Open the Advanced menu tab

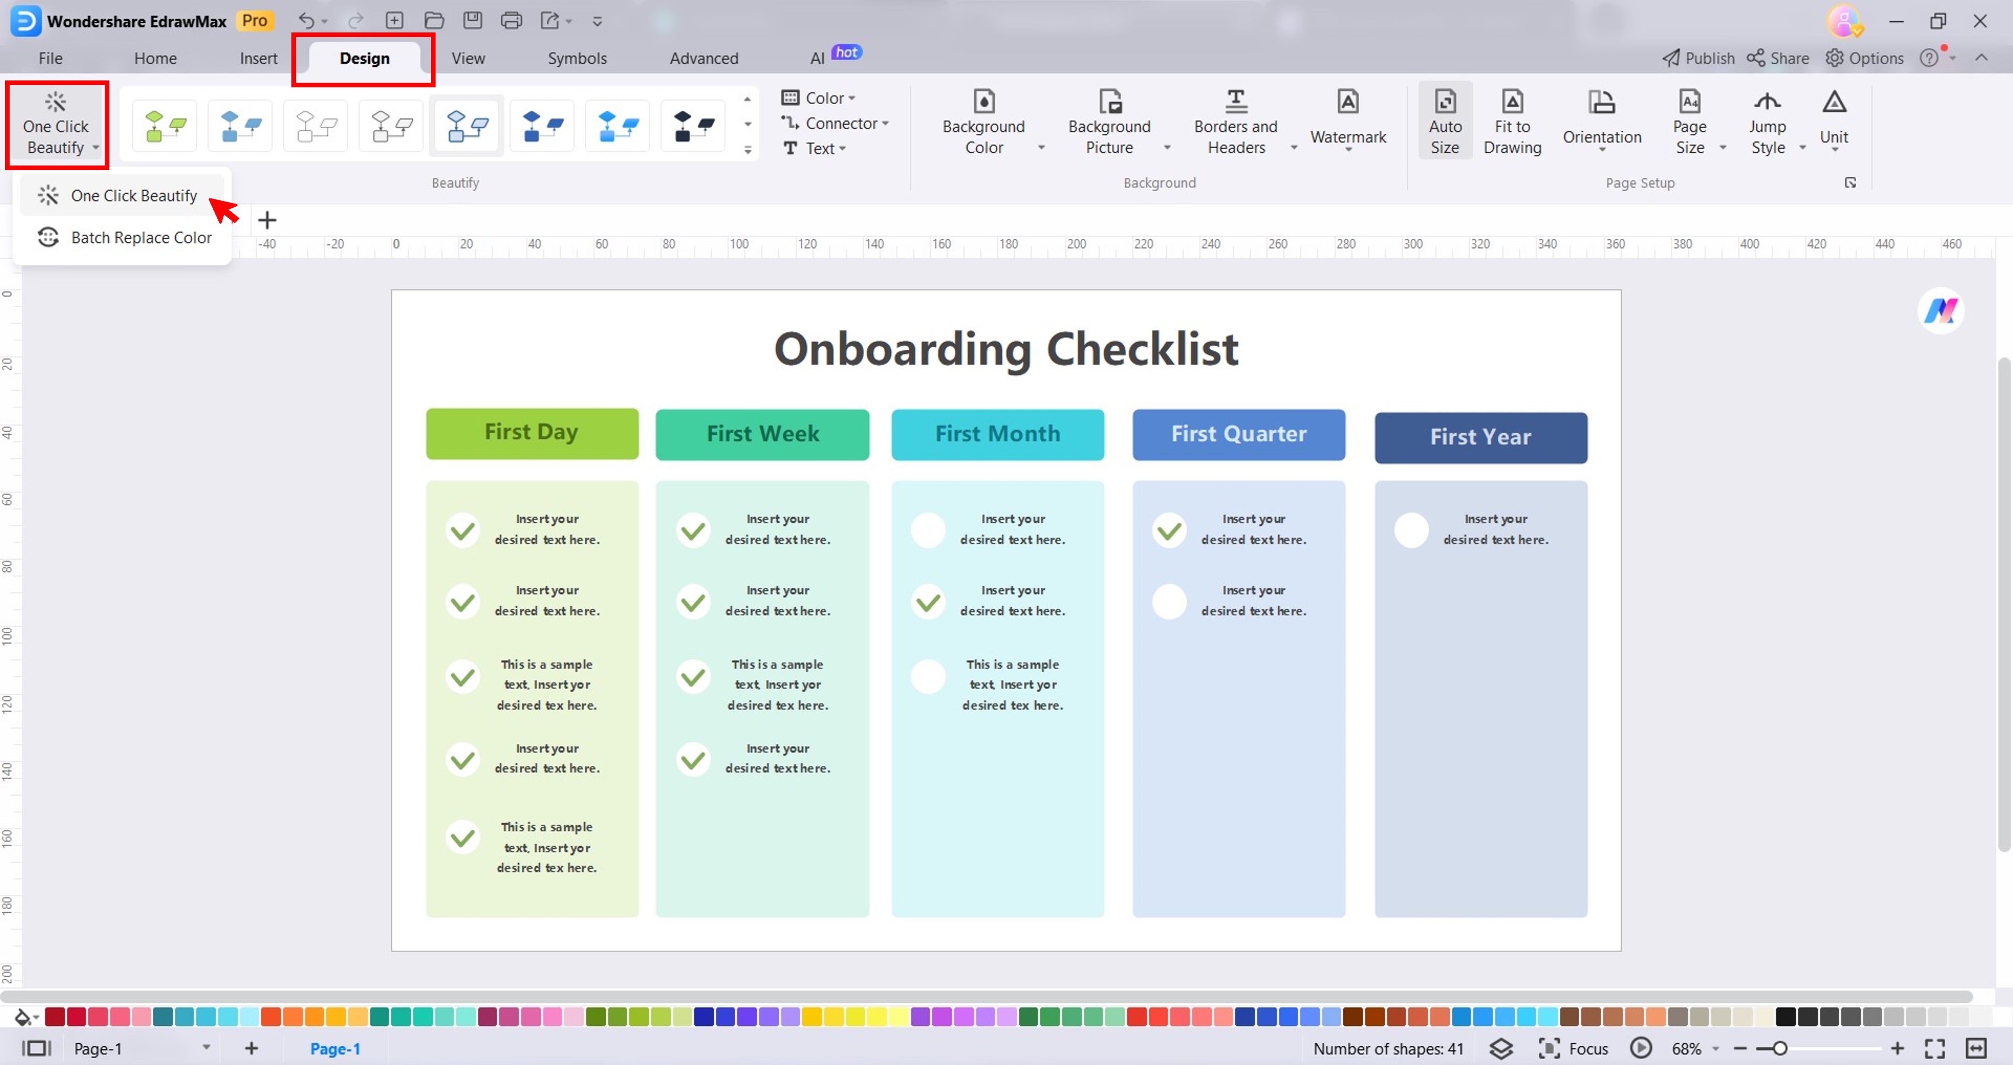[x=704, y=57]
